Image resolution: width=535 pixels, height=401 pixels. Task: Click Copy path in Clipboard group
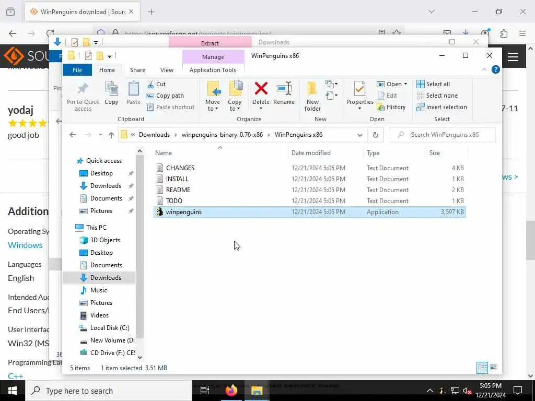coord(166,96)
